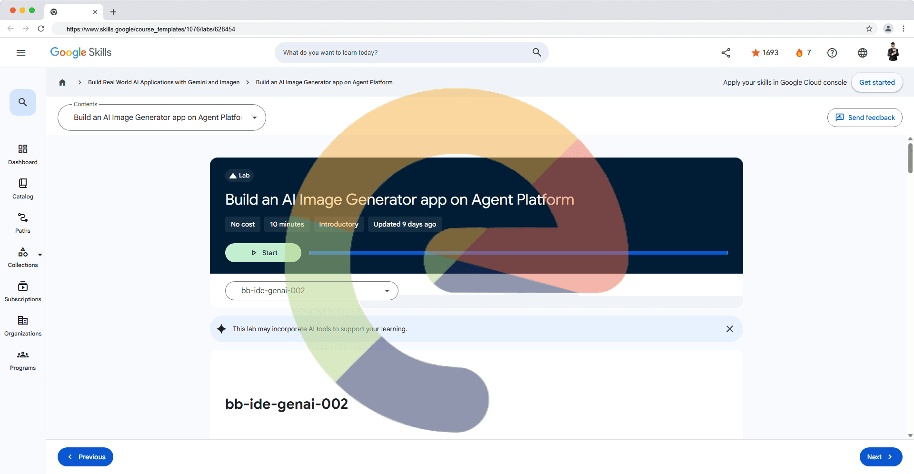Viewport: 914px width, 474px height.
Task: Dismiss the AI tools notice banner
Action: [730, 329]
